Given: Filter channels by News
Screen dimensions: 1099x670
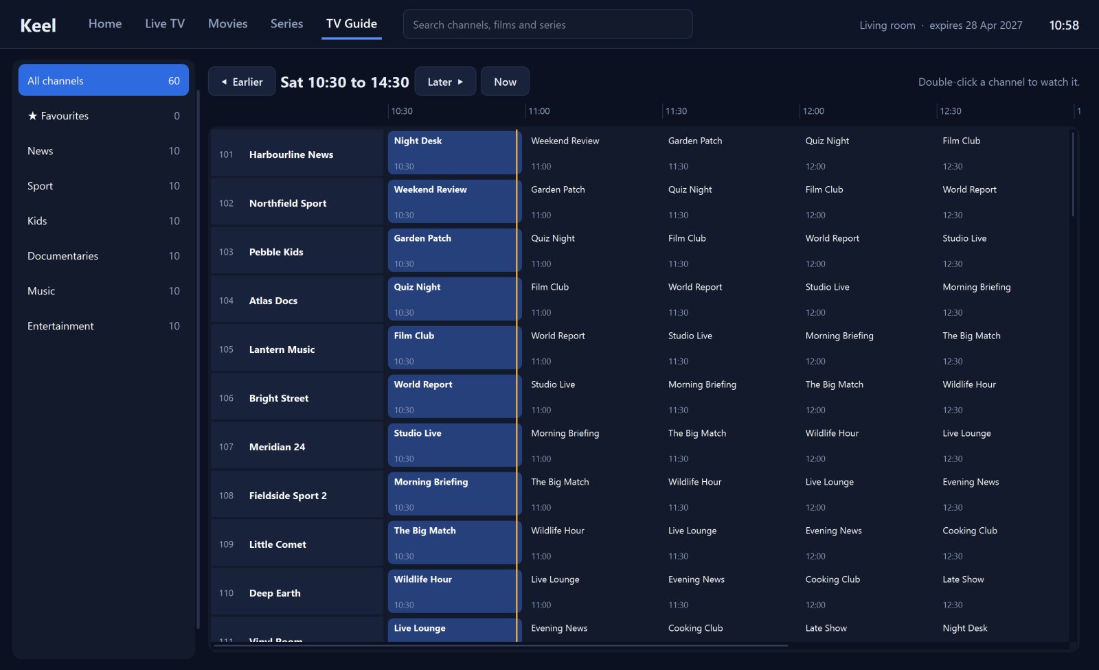Looking at the screenshot, I should tap(104, 150).
